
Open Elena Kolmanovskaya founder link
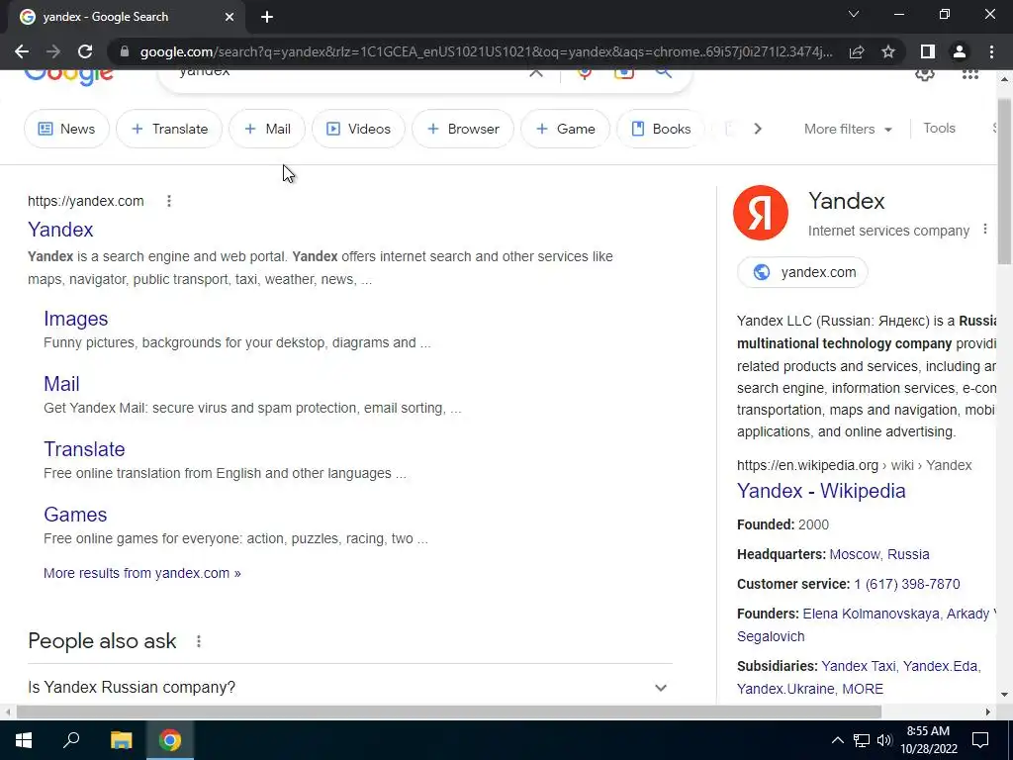click(871, 614)
